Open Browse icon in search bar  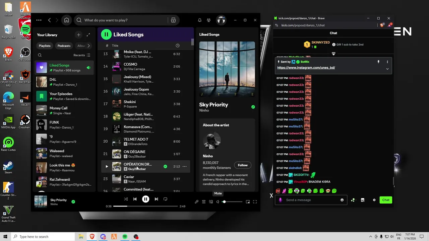coord(173,20)
